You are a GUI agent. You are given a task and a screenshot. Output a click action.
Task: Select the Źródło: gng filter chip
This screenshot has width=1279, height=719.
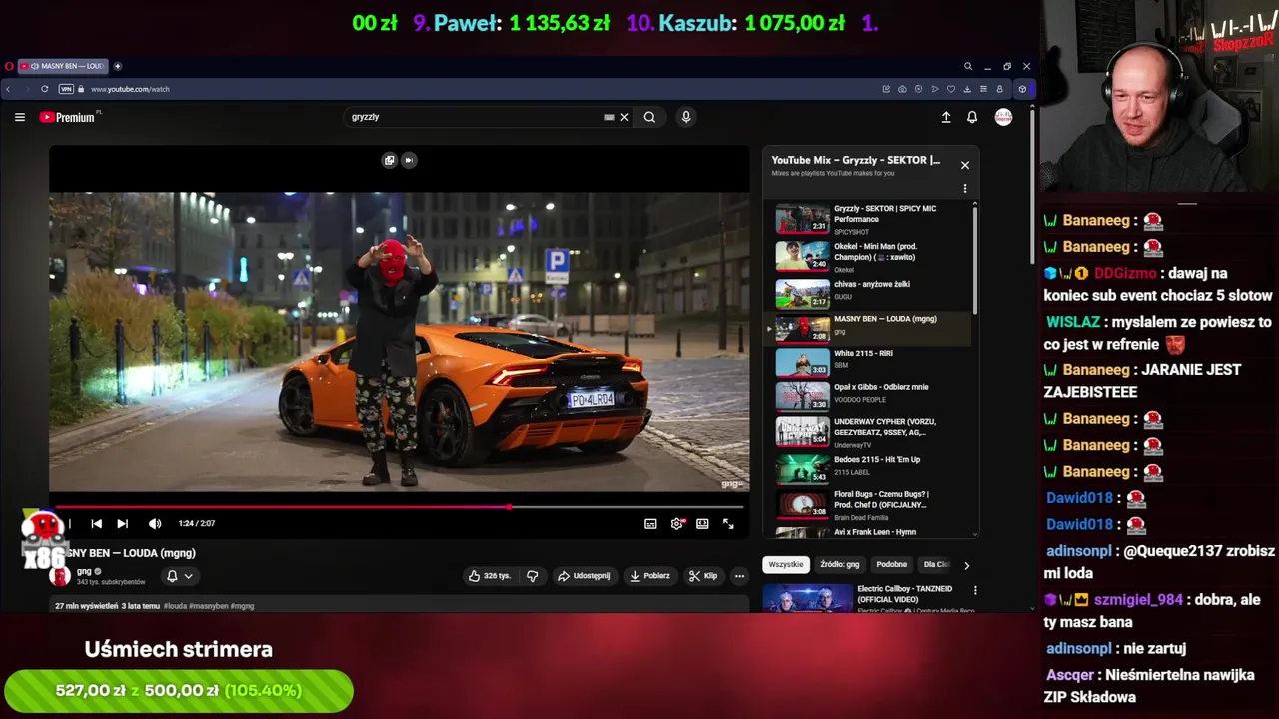[x=839, y=564]
